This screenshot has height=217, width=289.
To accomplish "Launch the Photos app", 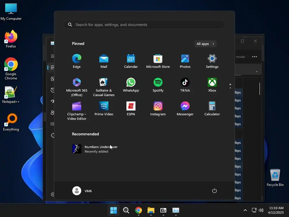I will tap(185, 61).
